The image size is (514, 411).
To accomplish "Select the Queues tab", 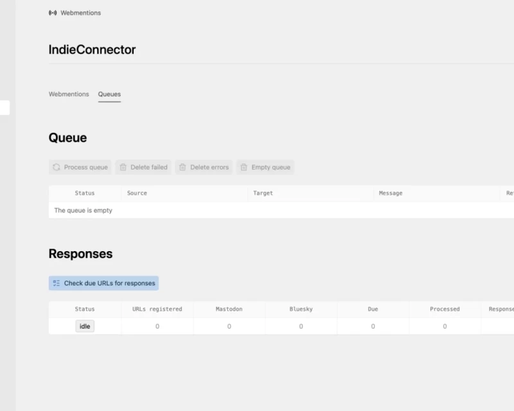I will click(109, 94).
